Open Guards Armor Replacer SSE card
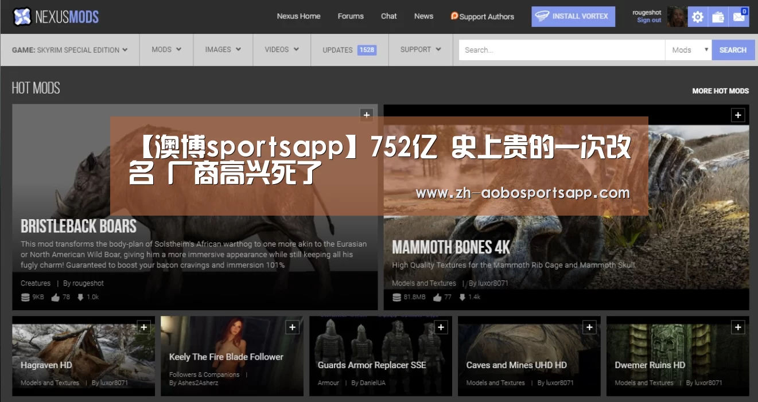 (x=380, y=356)
